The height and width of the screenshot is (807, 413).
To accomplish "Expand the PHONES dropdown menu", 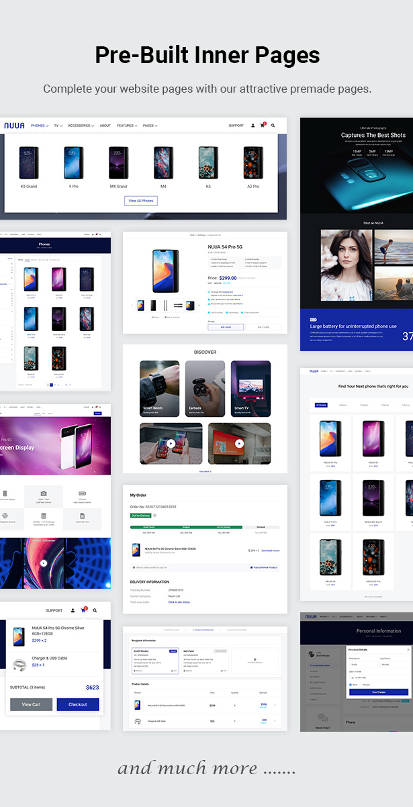I will click(40, 126).
